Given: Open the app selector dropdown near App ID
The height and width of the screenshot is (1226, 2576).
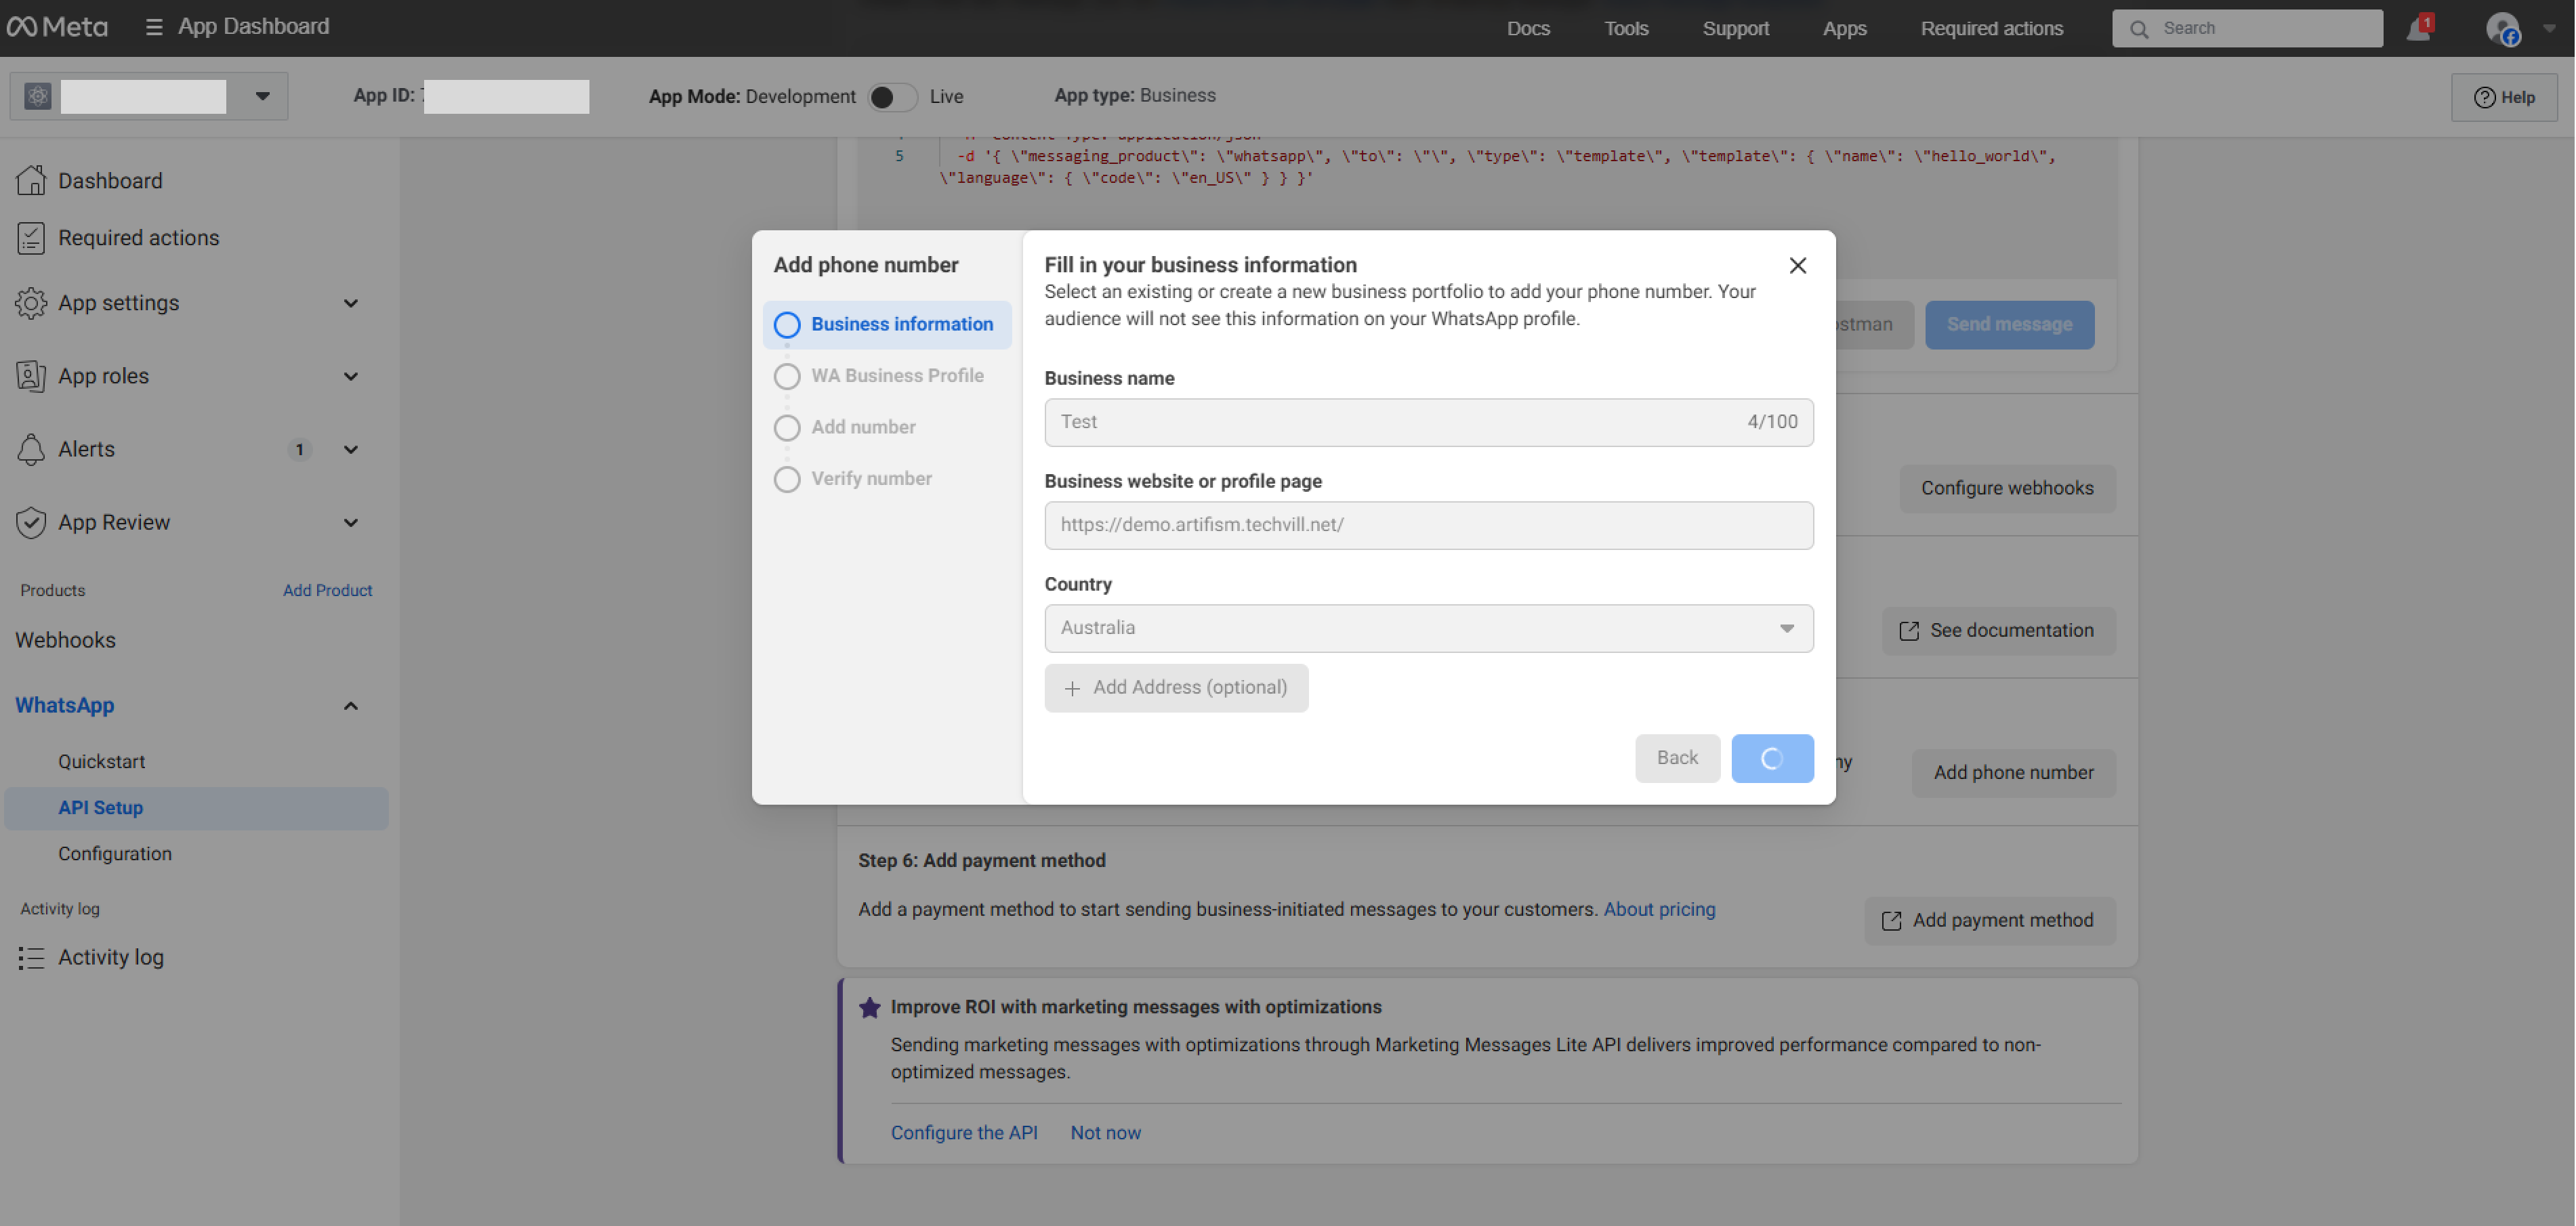Looking at the screenshot, I should [262, 95].
